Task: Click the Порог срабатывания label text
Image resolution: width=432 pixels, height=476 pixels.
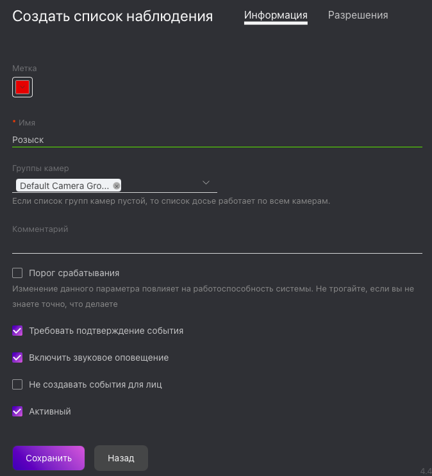Action: 74,273
